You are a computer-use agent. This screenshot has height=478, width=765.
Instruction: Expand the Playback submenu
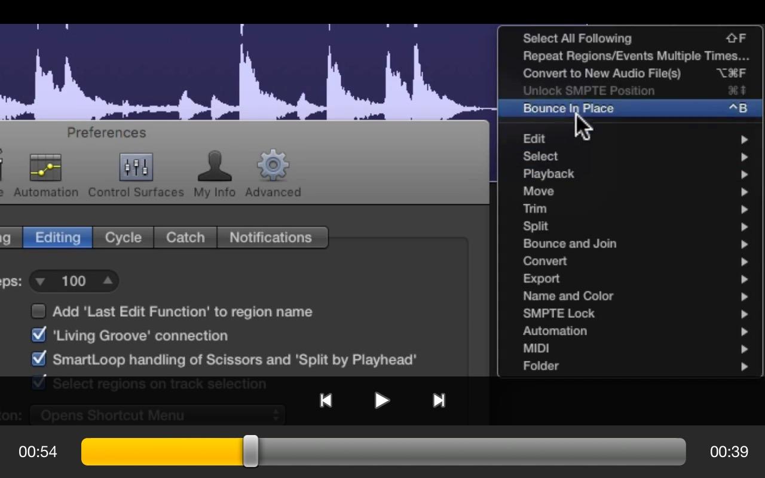pyautogui.click(x=631, y=174)
